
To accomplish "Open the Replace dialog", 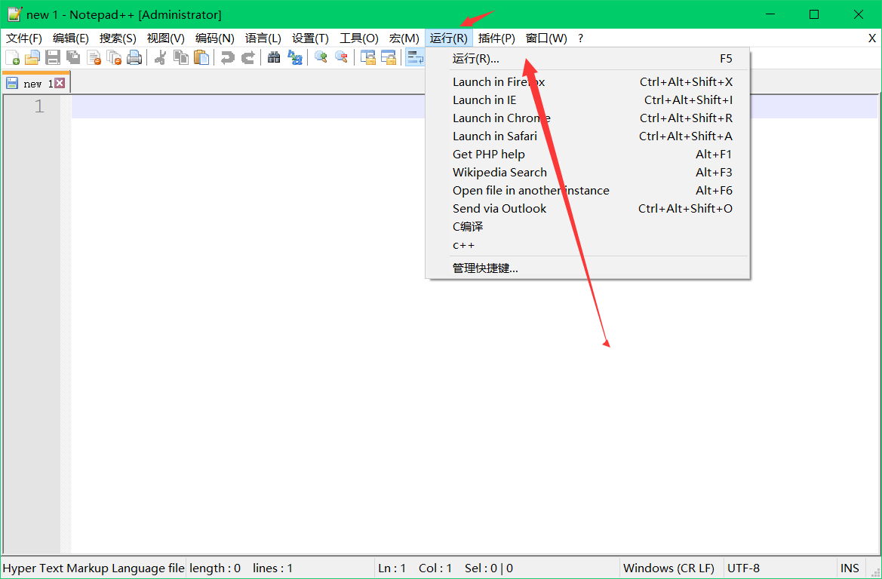I will coord(295,57).
